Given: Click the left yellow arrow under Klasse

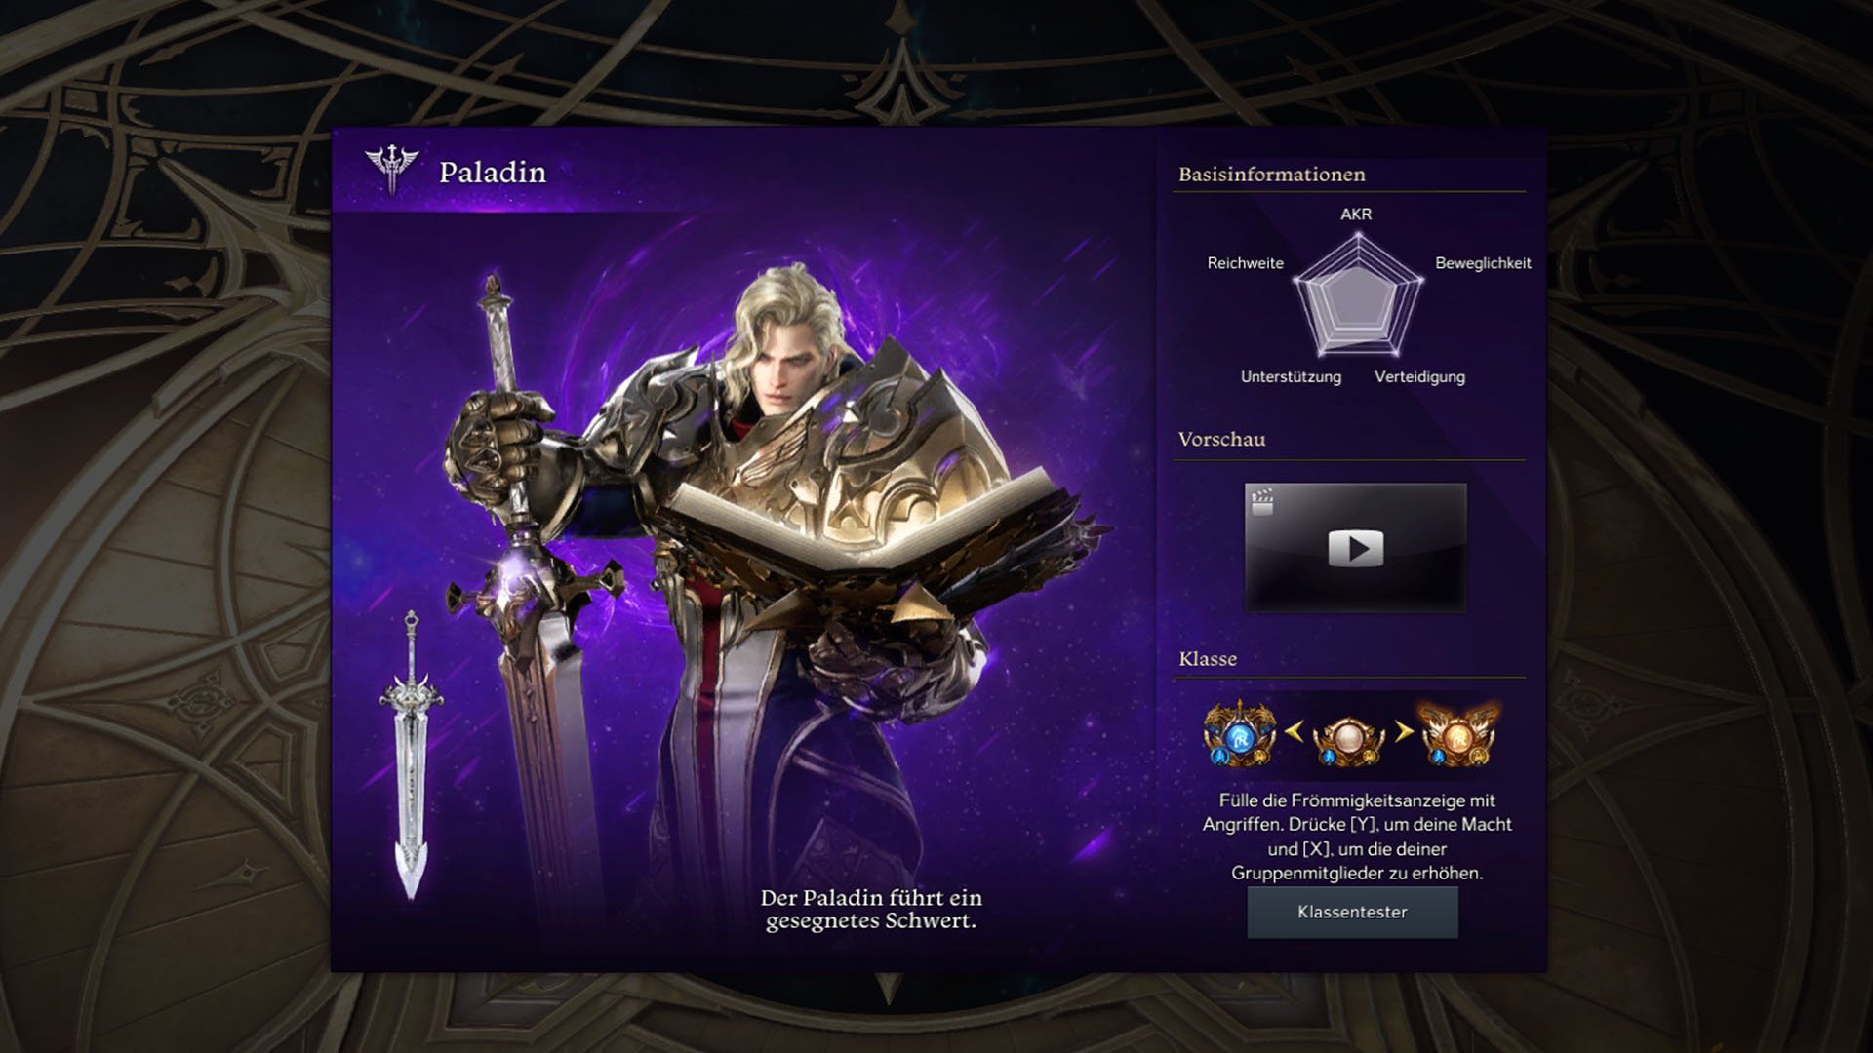Looking at the screenshot, I should click(x=1295, y=731).
